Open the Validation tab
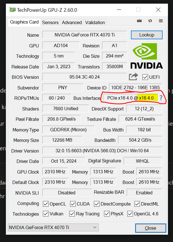The width and height of the screenshot is (173, 242). (x=95, y=22)
